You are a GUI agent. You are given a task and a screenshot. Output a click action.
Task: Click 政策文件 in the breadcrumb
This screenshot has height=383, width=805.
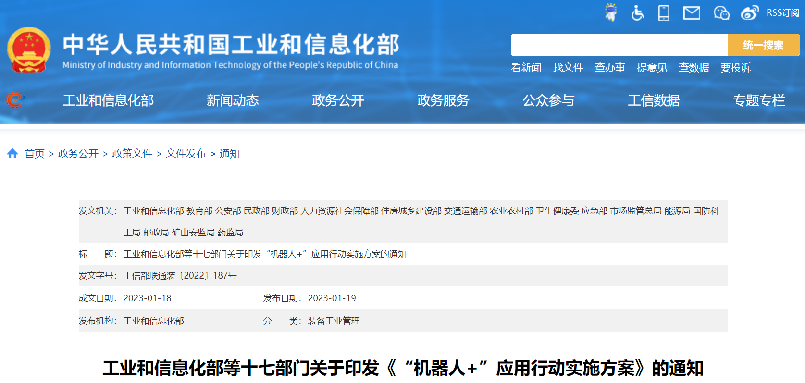[132, 154]
